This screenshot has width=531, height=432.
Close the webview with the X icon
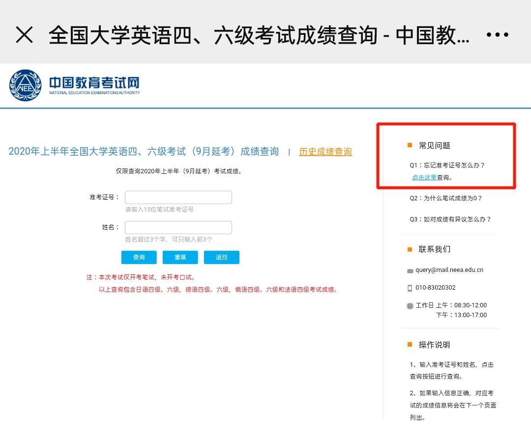point(25,35)
